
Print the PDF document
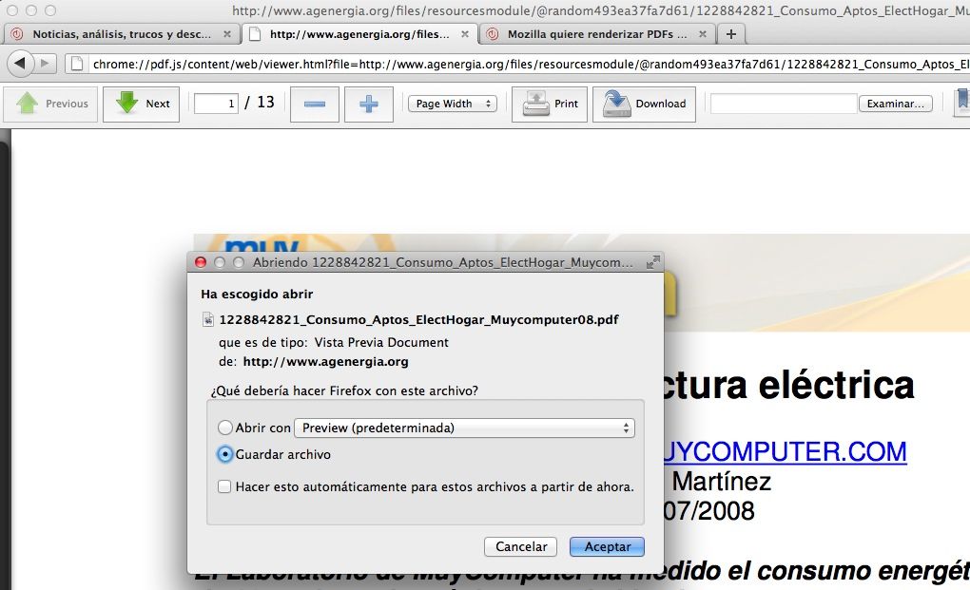tap(550, 104)
